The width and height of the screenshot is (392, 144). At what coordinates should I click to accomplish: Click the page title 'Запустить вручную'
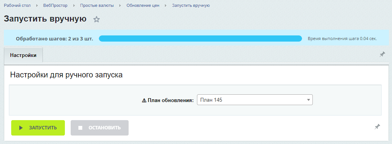(x=45, y=19)
